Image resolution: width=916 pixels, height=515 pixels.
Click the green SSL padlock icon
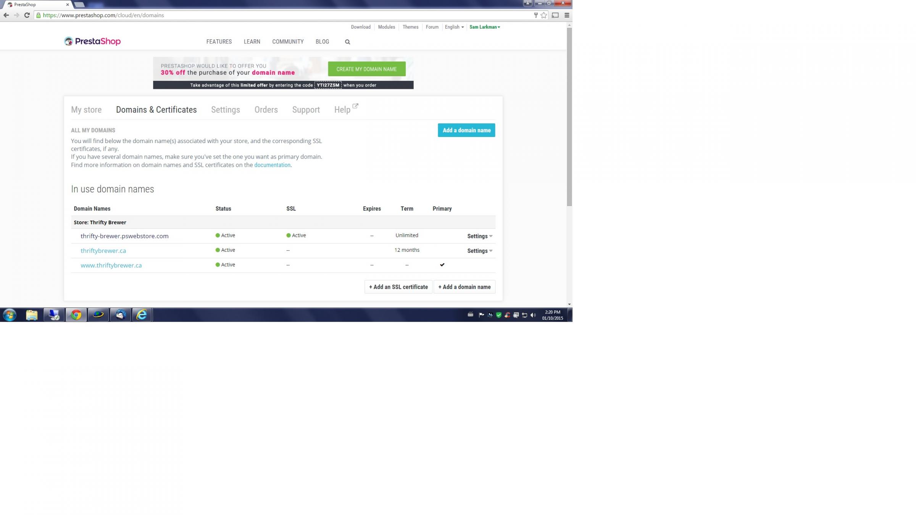39,15
